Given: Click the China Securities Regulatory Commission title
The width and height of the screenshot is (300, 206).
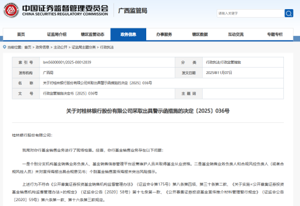Looking at the screenshot, I should point(65,10).
